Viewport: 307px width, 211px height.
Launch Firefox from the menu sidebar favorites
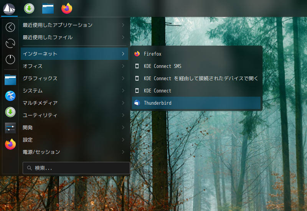(x=10, y=144)
